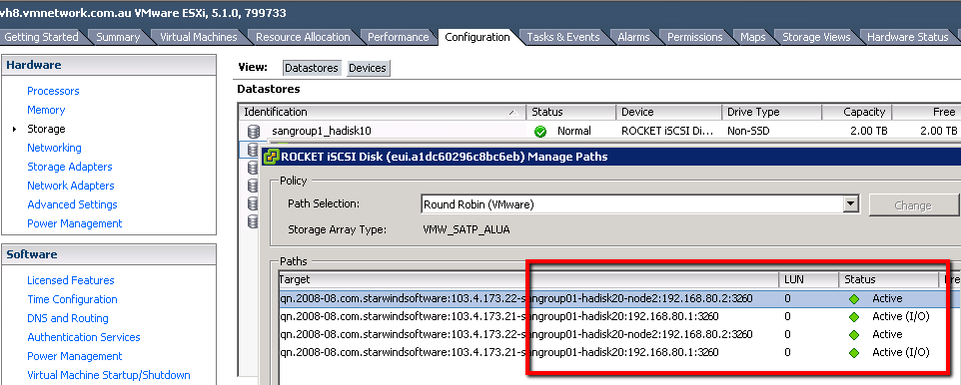The image size is (961, 385).
Task: Sort by Identification column header
Action: 382,112
